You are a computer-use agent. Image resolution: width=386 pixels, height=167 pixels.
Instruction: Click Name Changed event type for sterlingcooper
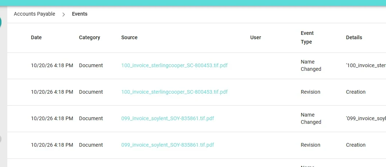311,65
